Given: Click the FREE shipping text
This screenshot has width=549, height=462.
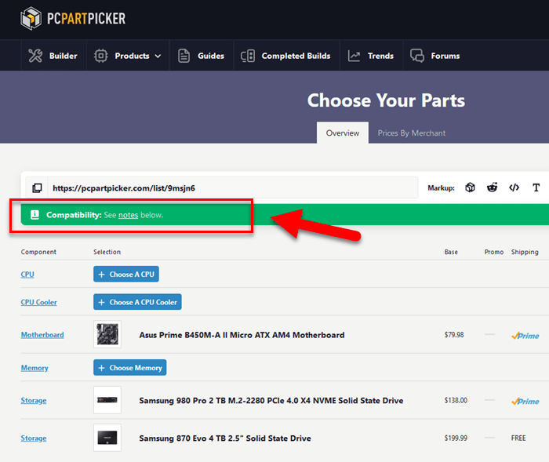Looking at the screenshot, I should pos(518,438).
